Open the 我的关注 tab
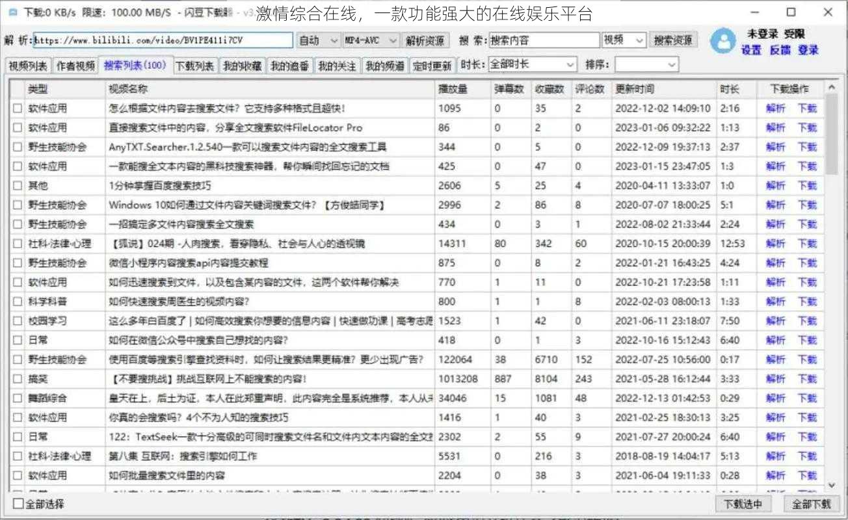The width and height of the screenshot is (848, 520). [x=337, y=66]
